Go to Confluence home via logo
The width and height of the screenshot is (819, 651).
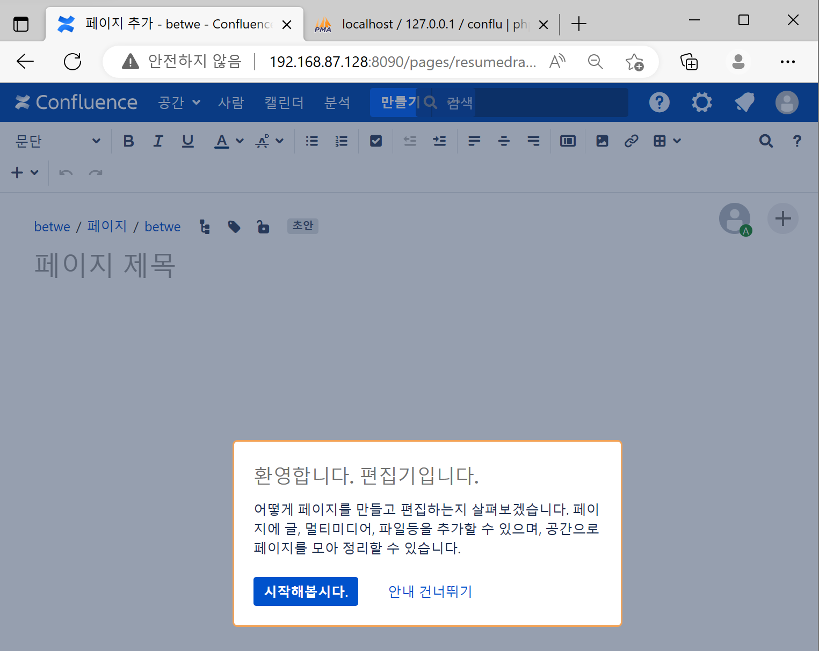pos(76,103)
